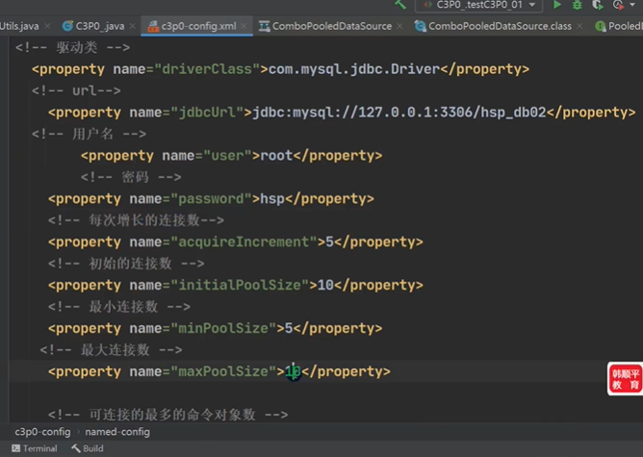Click the 最小连接数 comment

(x=119, y=307)
